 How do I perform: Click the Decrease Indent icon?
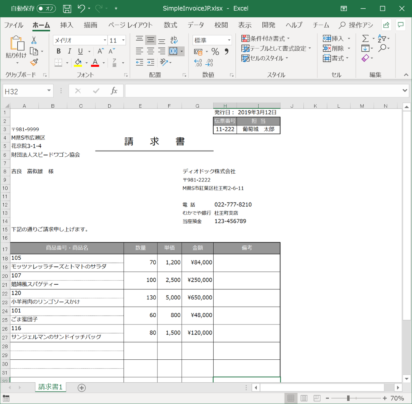tap(139, 62)
